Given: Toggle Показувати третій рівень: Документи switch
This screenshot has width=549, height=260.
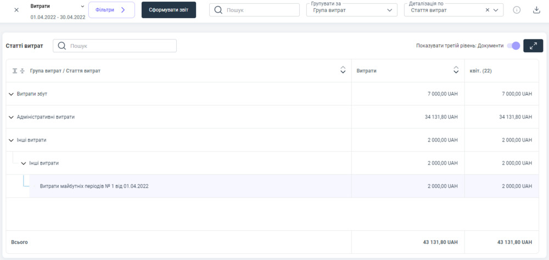Looking at the screenshot, I should point(513,46).
